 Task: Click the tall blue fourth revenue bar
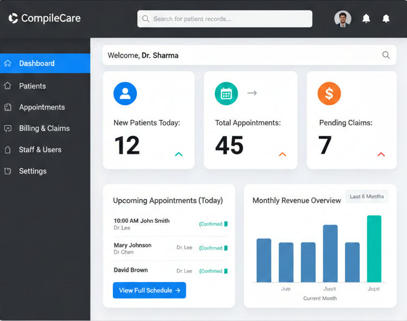click(x=330, y=253)
